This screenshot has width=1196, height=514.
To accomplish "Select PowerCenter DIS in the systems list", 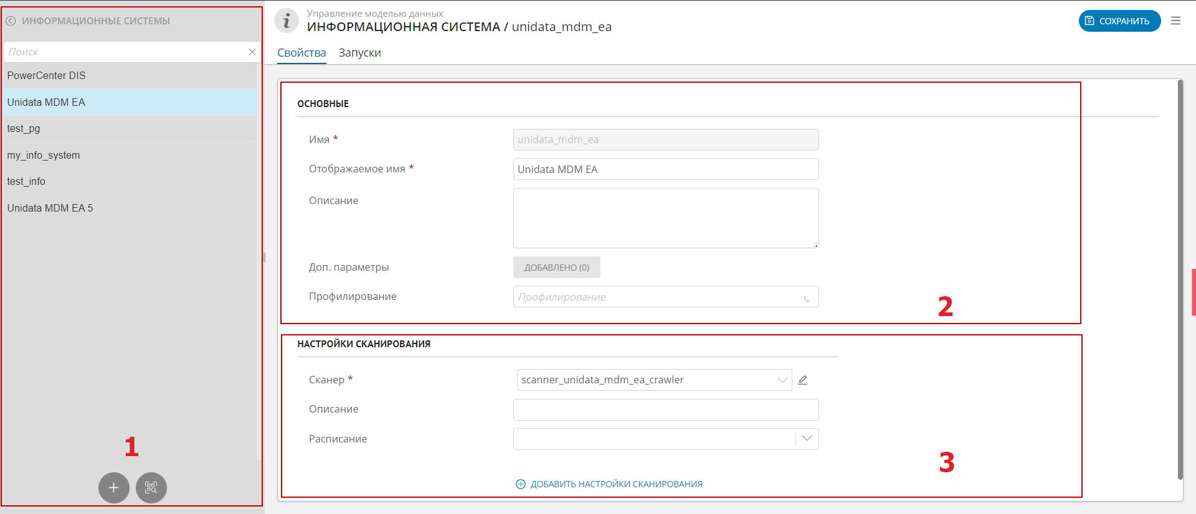I will click(x=130, y=75).
